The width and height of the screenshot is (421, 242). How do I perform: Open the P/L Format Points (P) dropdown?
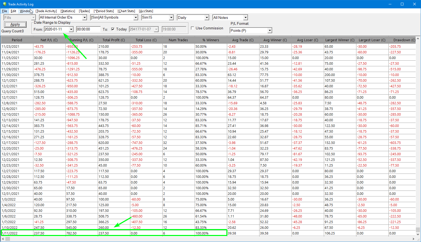click(x=270, y=30)
